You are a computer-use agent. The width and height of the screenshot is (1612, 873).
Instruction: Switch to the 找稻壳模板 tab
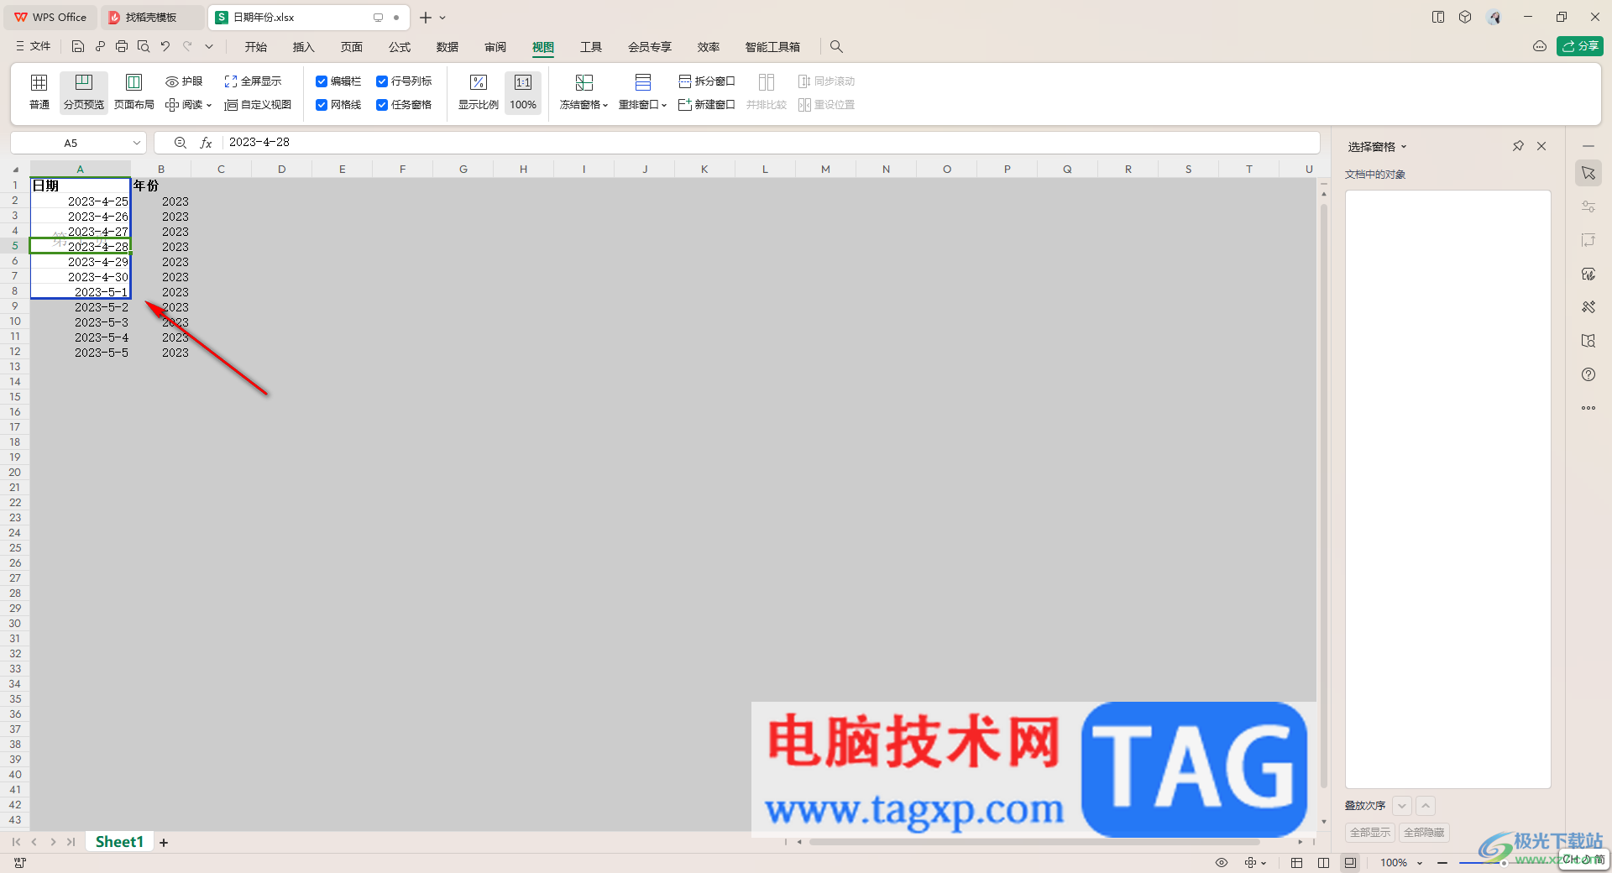point(151,18)
